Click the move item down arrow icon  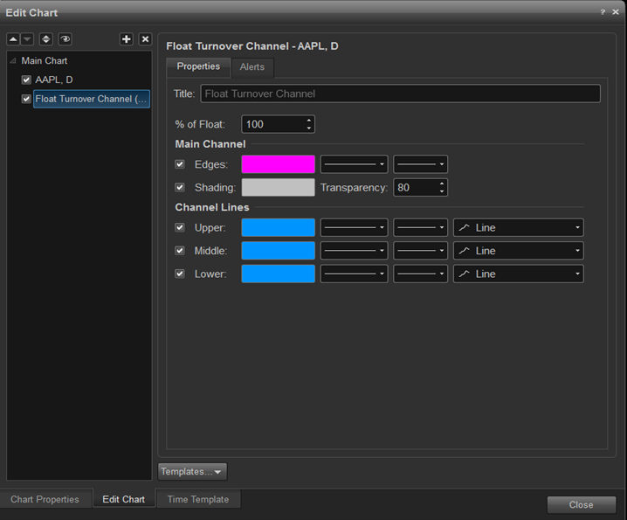click(27, 39)
